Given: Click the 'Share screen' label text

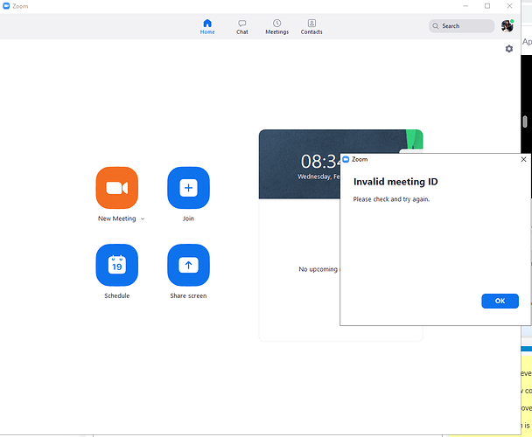Looking at the screenshot, I should click(x=188, y=295).
